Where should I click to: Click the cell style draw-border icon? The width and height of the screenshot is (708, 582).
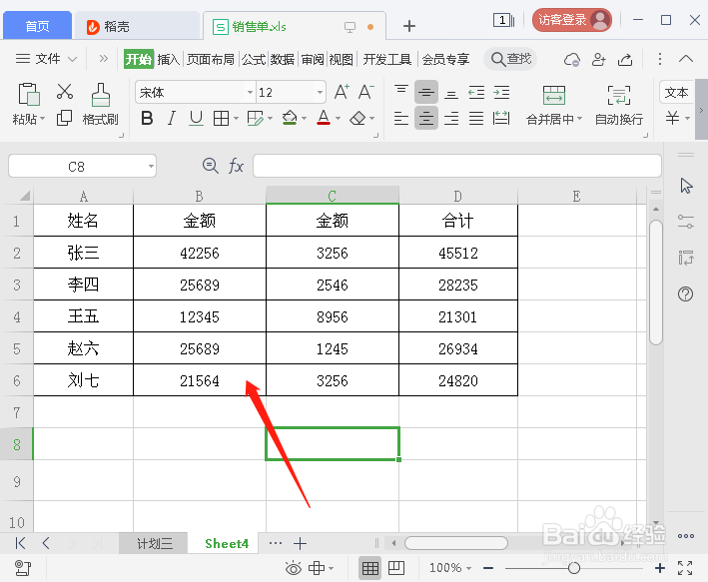coord(255,118)
